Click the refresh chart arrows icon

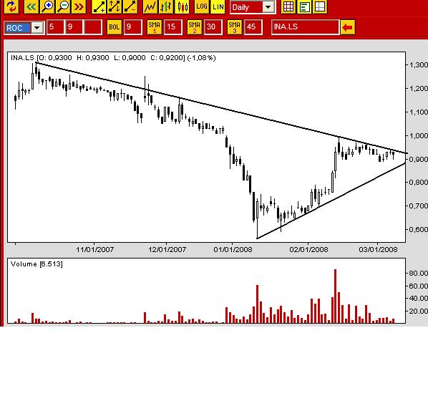pyautogui.click(x=11, y=6)
